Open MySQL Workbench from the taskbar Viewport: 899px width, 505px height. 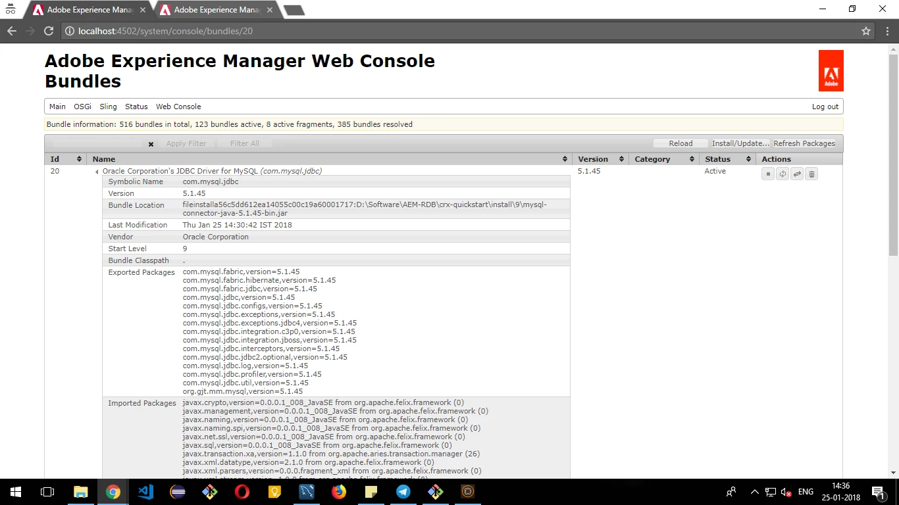307,491
